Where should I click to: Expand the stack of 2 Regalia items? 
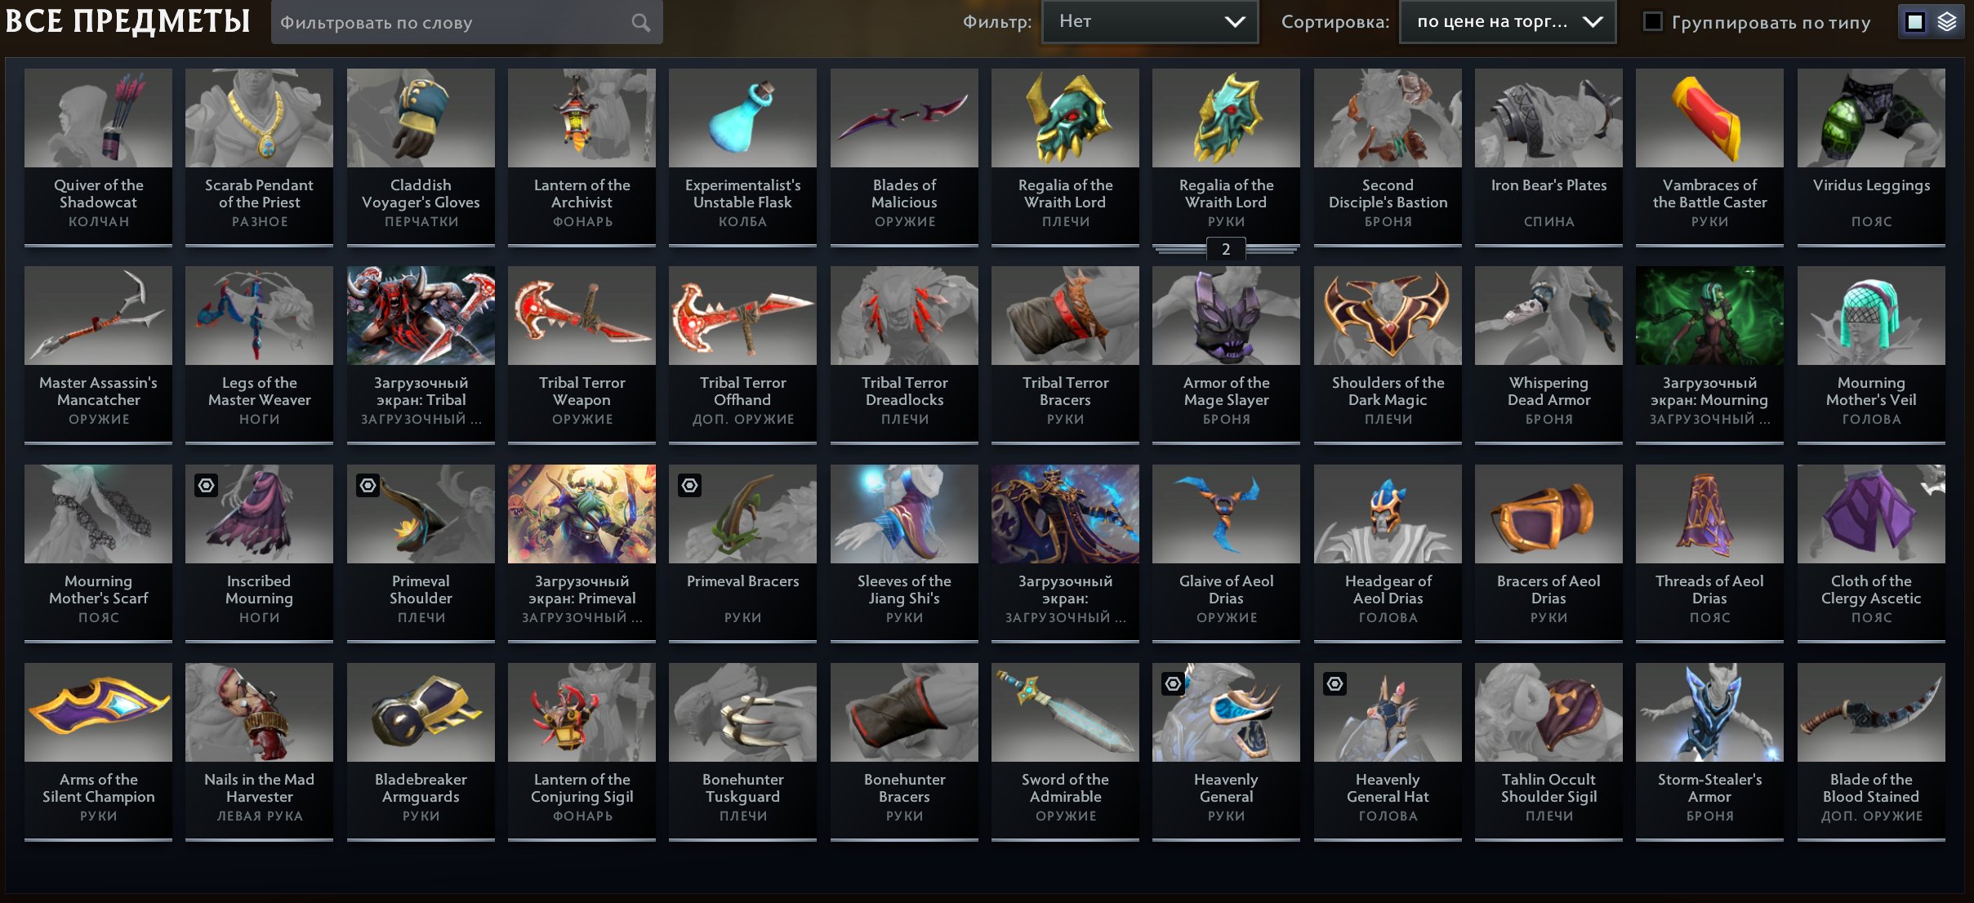click(1226, 249)
